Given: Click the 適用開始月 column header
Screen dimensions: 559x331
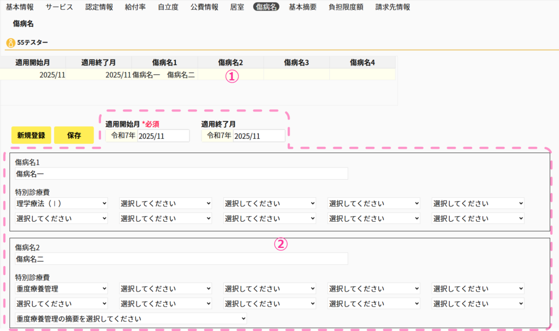Looking at the screenshot, I should [33, 63].
